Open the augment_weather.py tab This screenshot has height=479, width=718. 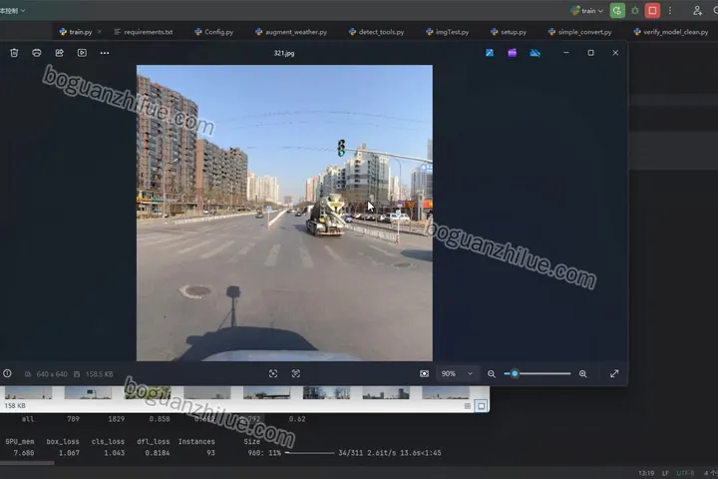(x=291, y=32)
